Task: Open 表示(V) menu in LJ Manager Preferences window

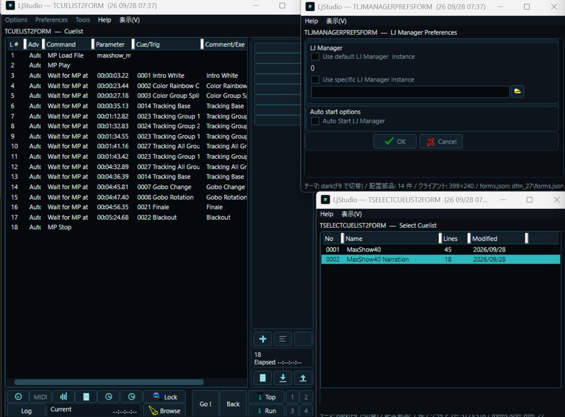Action: click(x=336, y=21)
